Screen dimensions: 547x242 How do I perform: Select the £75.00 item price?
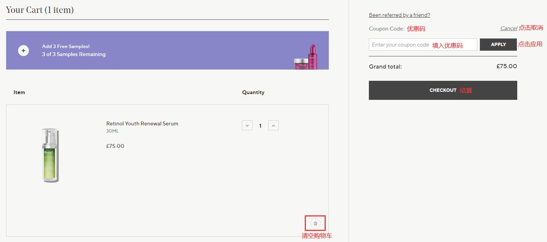click(x=115, y=146)
